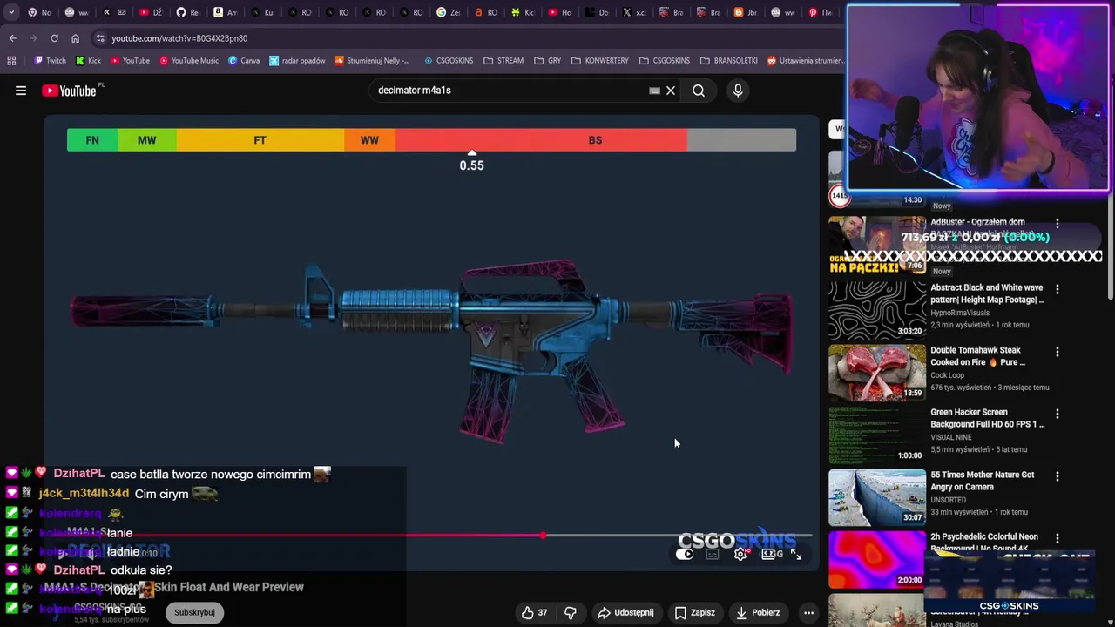
Task: Open the 2h Psychedelic Colorful Neon video title
Action: tap(984, 542)
